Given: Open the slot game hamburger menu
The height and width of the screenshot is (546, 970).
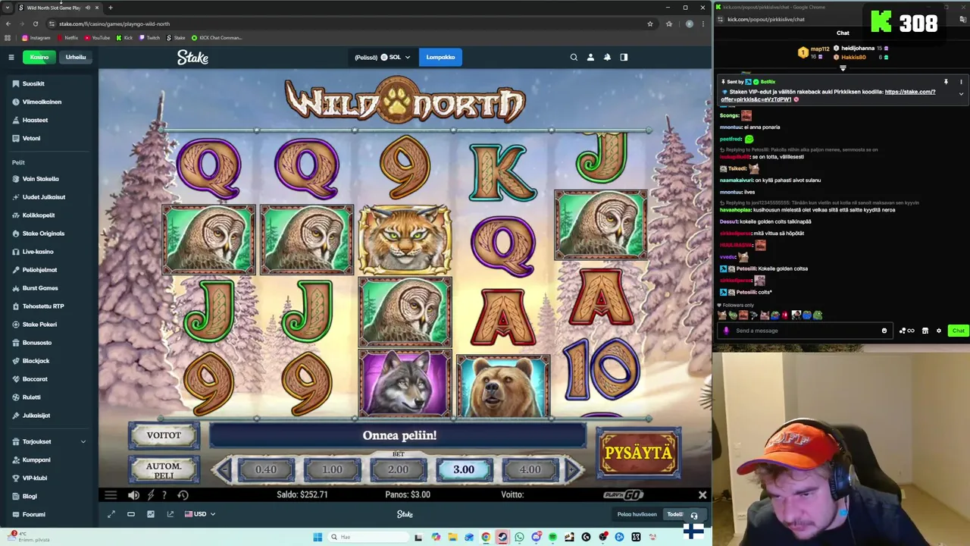Looking at the screenshot, I should [111, 495].
